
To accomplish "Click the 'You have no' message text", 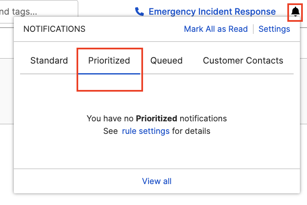I will (x=110, y=118).
